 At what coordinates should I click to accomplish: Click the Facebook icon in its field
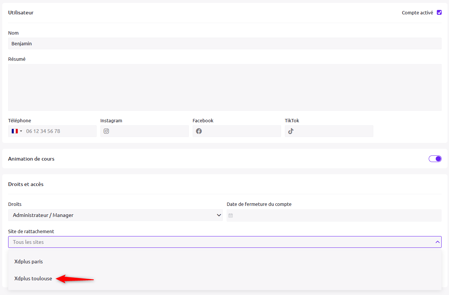click(x=199, y=131)
